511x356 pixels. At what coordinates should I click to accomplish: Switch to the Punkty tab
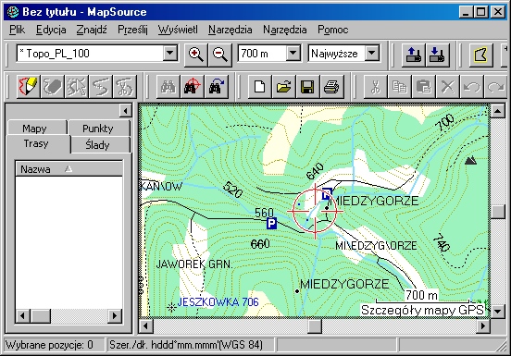coord(97,129)
